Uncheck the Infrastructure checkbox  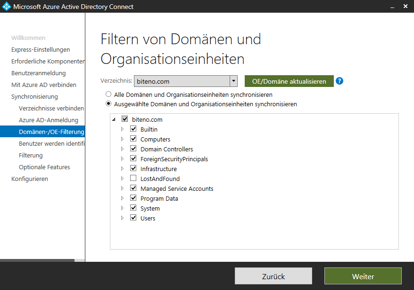click(133, 168)
